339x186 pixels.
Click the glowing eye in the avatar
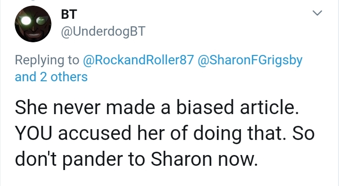click(x=26, y=21)
